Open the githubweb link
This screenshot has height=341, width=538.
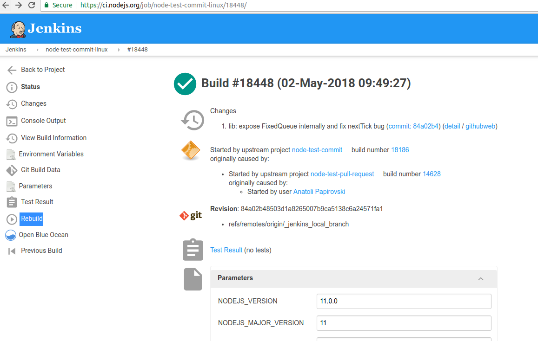(x=480, y=126)
